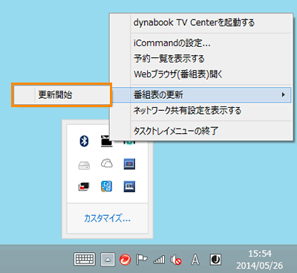Choose 'ネットワーク共有設定を表示する' menu item
Image resolution: width=297 pixels, height=273 pixels.
(201, 110)
